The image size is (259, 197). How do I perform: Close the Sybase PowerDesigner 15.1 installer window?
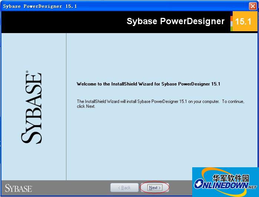pos(253,6)
